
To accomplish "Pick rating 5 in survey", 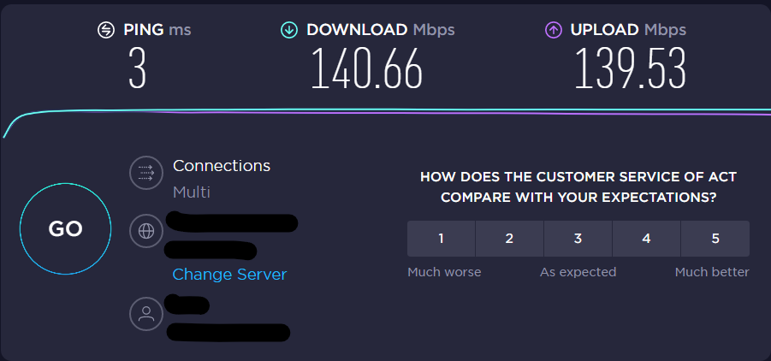I will (x=715, y=239).
